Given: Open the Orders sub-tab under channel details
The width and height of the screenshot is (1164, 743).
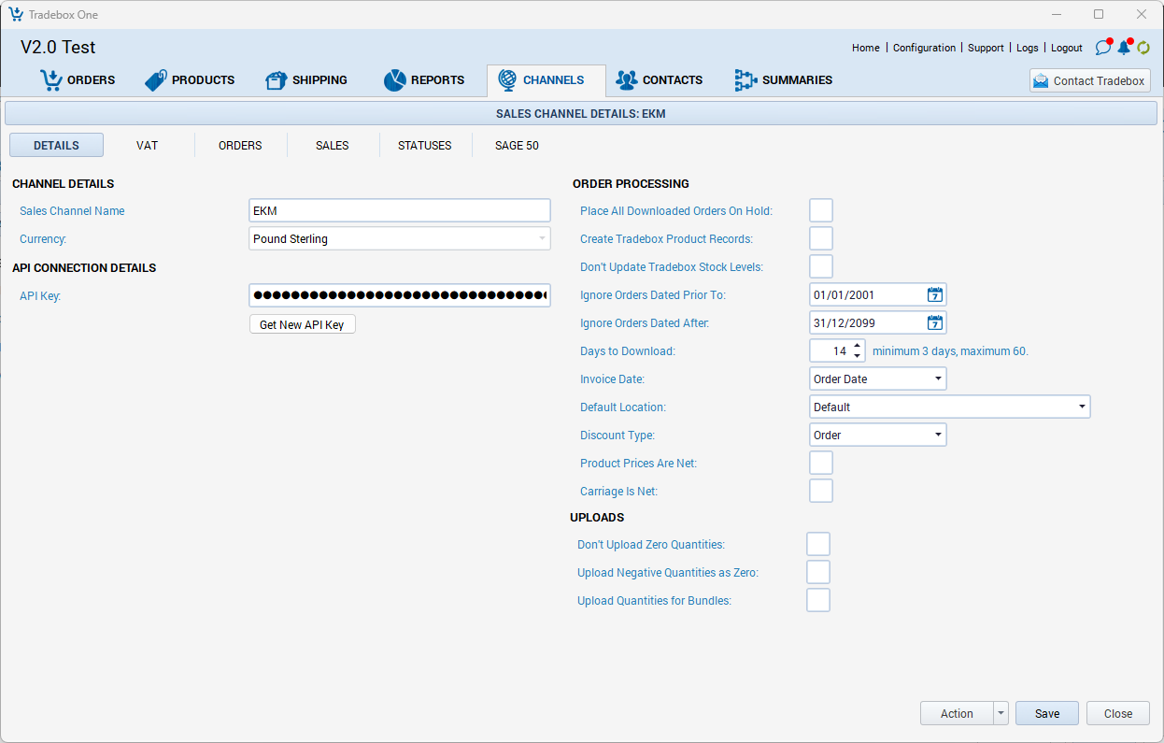Looking at the screenshot, I should pyautogui.click(x=240, y=145).
